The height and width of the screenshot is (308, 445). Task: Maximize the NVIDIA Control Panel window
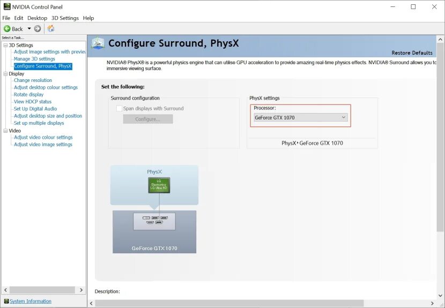413,6
